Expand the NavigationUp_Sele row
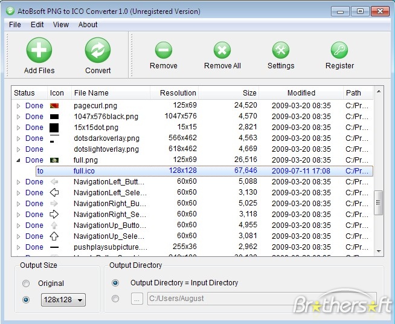 (18, 236)
